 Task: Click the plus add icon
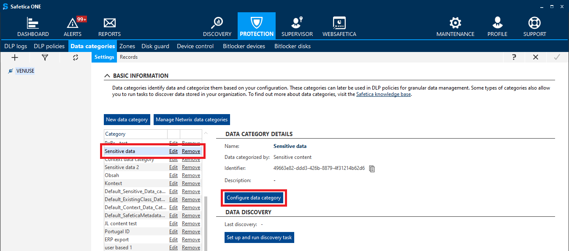(x=15, y=57)
